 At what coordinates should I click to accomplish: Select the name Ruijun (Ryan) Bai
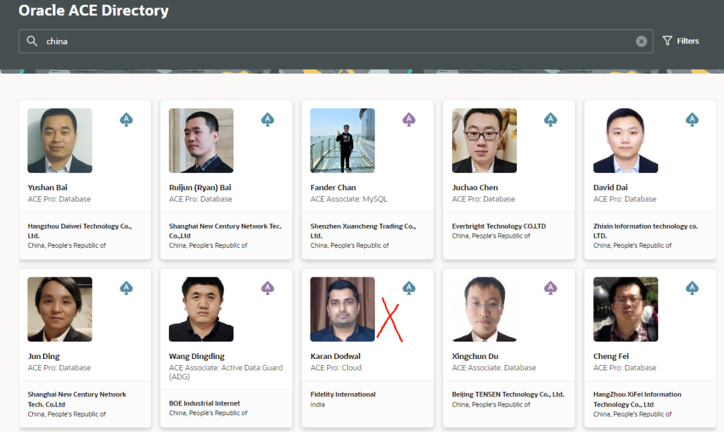pos(200,188)
